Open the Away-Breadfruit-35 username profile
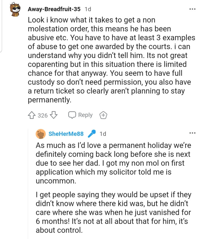Screen dimensions: 204x239 (x=54, y=9)
